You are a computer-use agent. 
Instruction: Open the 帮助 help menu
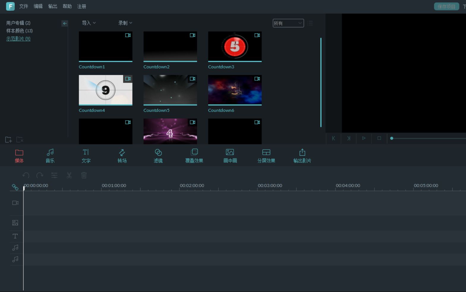click(x=67, y=6)
